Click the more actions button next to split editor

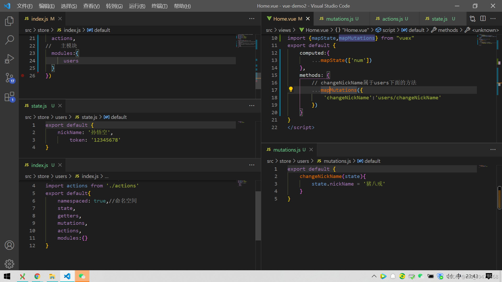pyautogui.click(x=493, y=19)
